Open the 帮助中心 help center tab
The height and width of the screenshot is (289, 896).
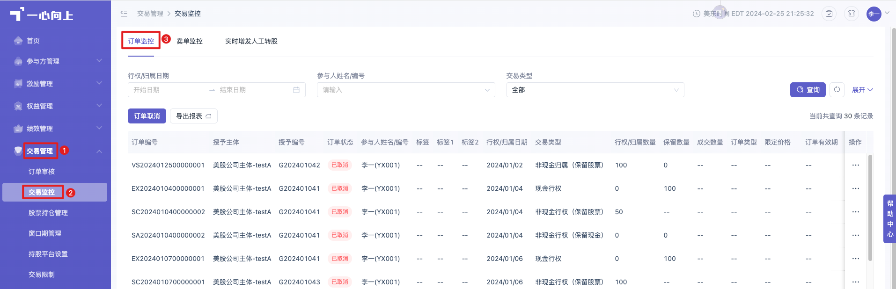tap(889, 219)
